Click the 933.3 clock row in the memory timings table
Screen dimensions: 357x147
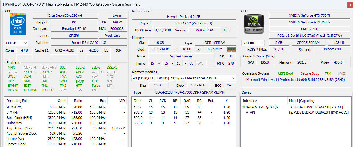(x=184, y=112)
